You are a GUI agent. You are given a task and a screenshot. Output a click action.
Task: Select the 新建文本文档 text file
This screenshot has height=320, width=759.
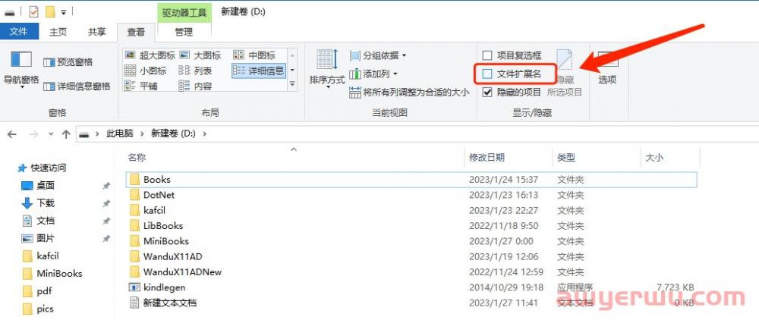(169, 303)
